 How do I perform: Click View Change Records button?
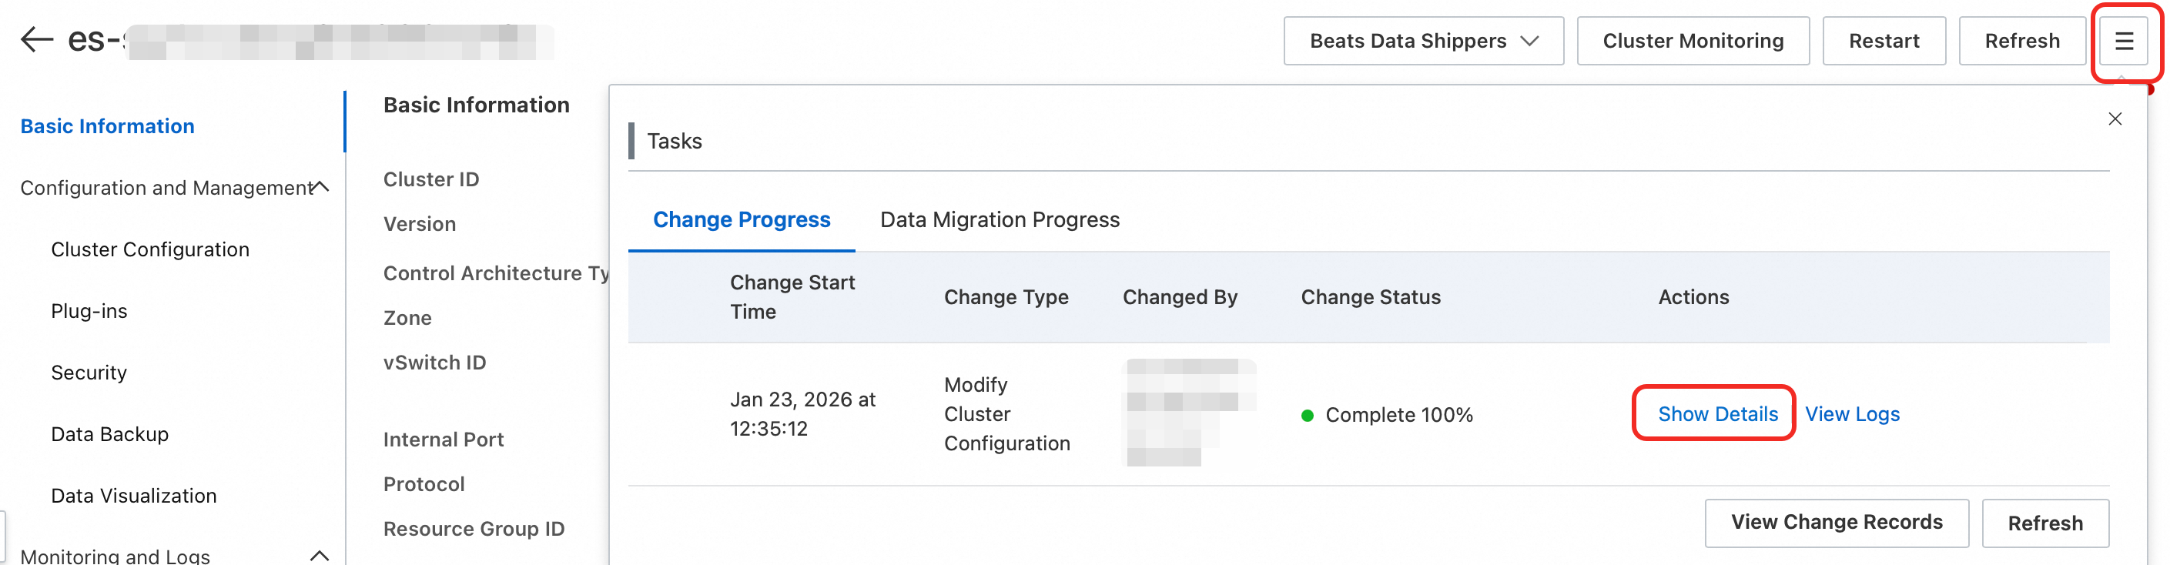coord(1836,523)
